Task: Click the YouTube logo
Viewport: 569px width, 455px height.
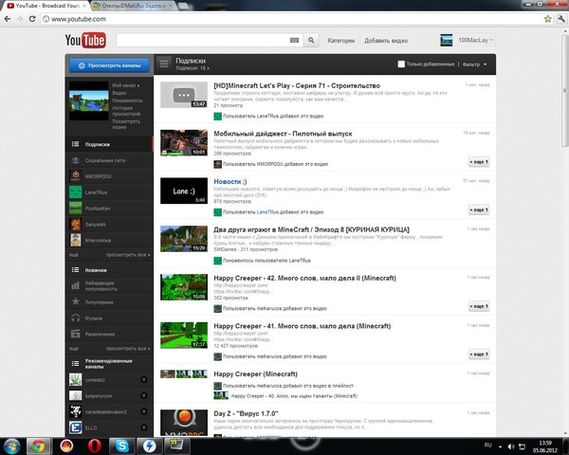Action: click(85, 40)
